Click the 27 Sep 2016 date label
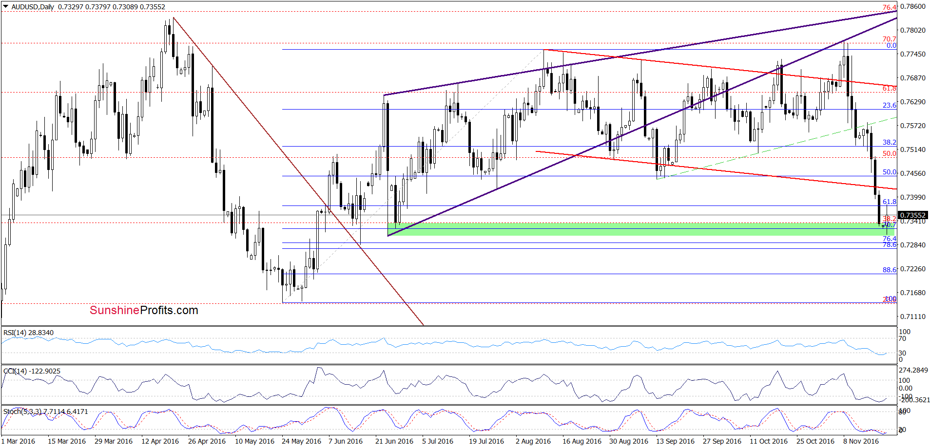The height and width of the screenshot is (448, 930). click(722, 441)
